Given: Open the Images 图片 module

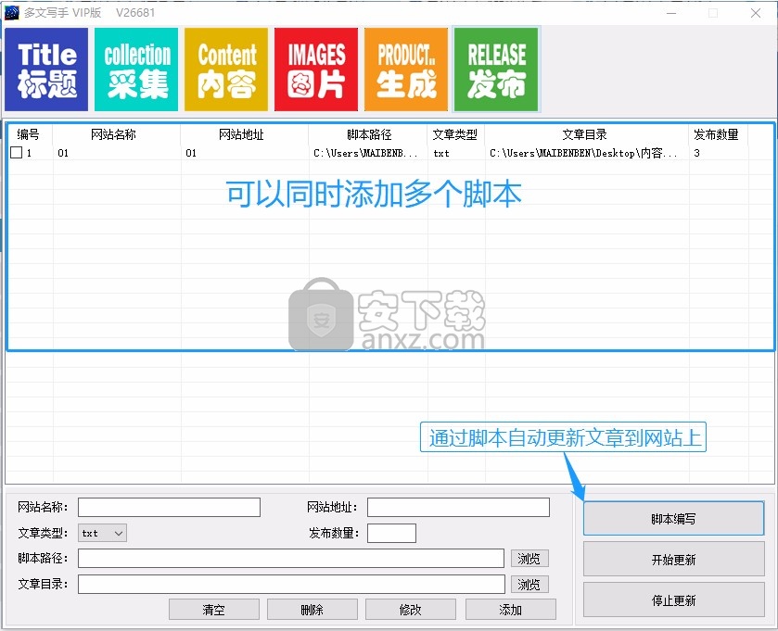Looking at the screenshot, I should click(316, 69).
